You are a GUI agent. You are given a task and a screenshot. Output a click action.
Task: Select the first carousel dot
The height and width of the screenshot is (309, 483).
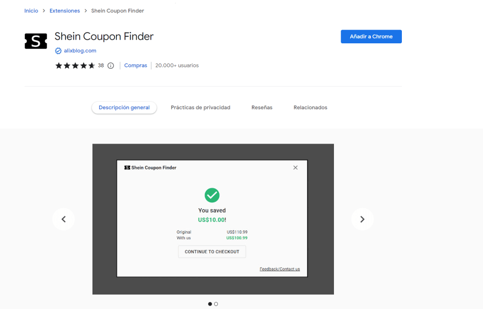[x=210, y=304]
